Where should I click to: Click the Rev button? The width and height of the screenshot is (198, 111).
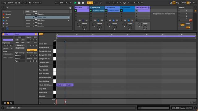tap(17, 43)
